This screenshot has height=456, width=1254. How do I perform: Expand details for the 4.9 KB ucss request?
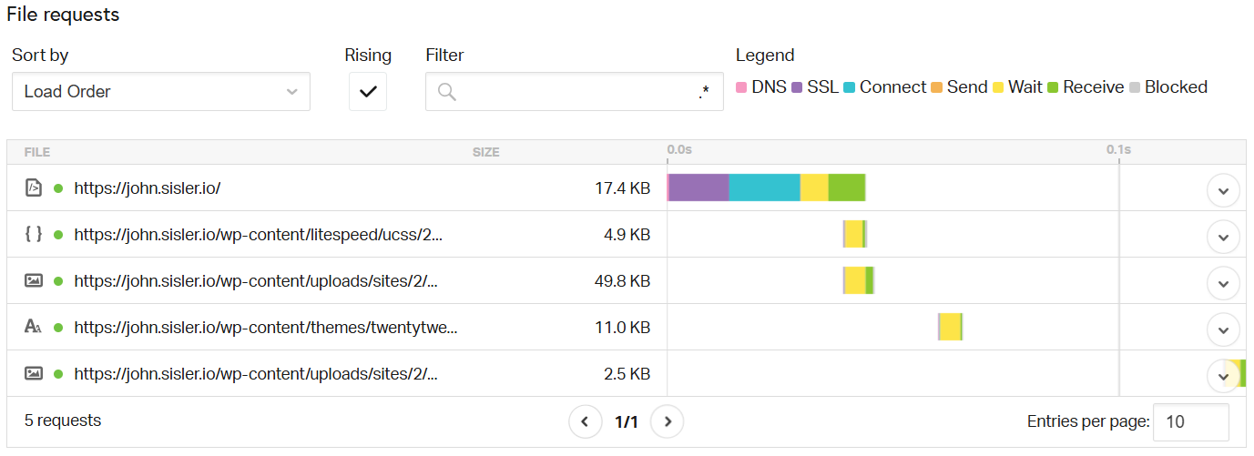click(1223, 238)
